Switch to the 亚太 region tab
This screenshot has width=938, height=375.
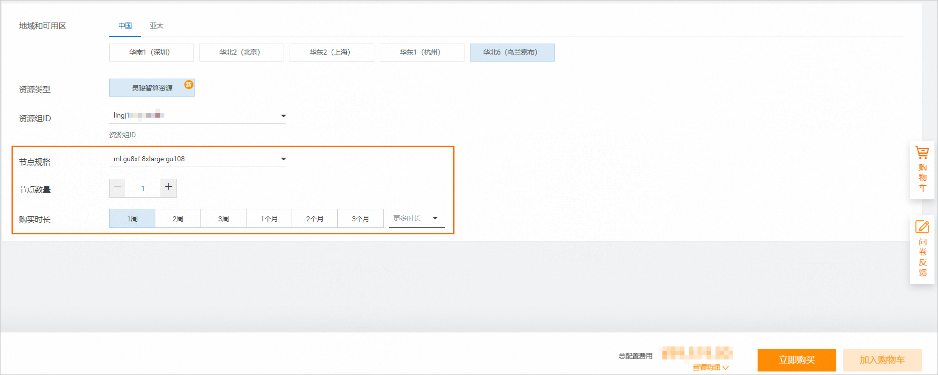pos(156,26)
